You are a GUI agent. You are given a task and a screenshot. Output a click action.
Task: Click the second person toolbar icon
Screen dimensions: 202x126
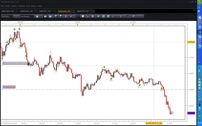[61, 16]
